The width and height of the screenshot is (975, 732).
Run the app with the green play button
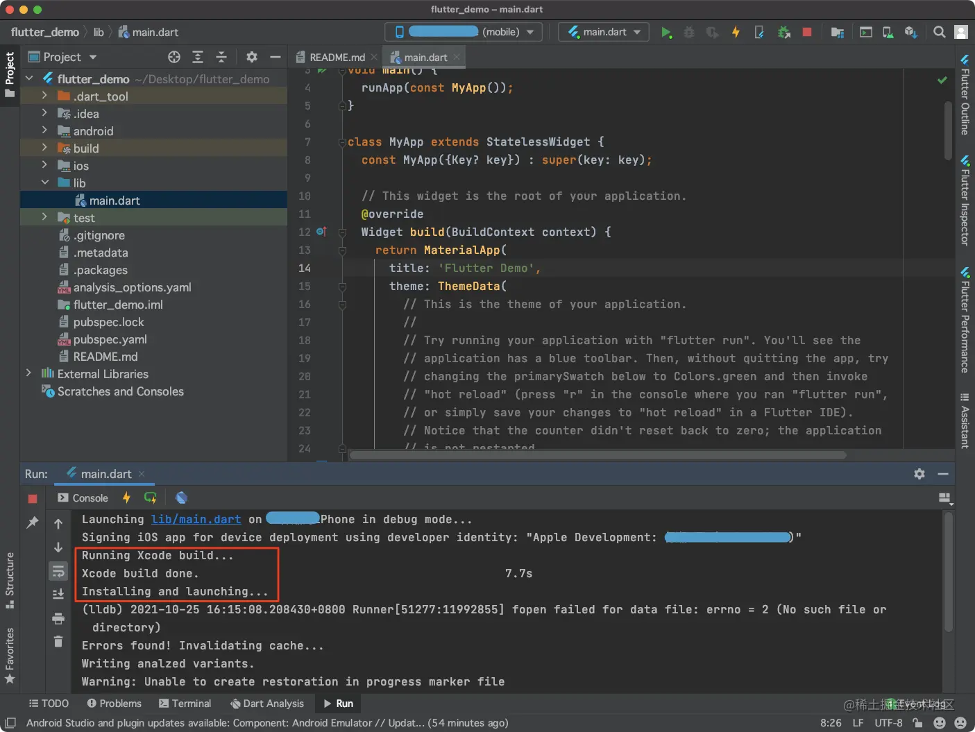click(666, 32)
